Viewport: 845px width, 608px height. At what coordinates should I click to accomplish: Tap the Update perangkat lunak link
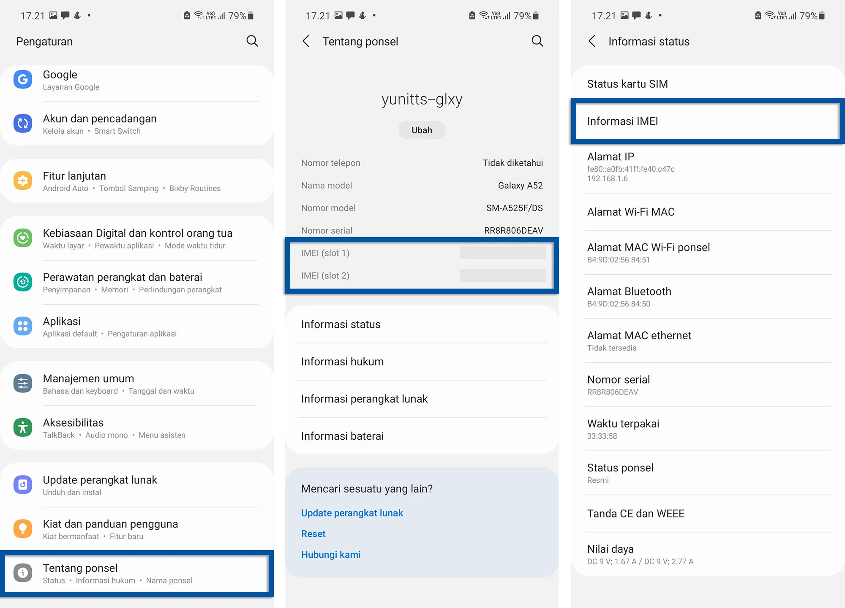pyautogui.click(x=352, y=513)
